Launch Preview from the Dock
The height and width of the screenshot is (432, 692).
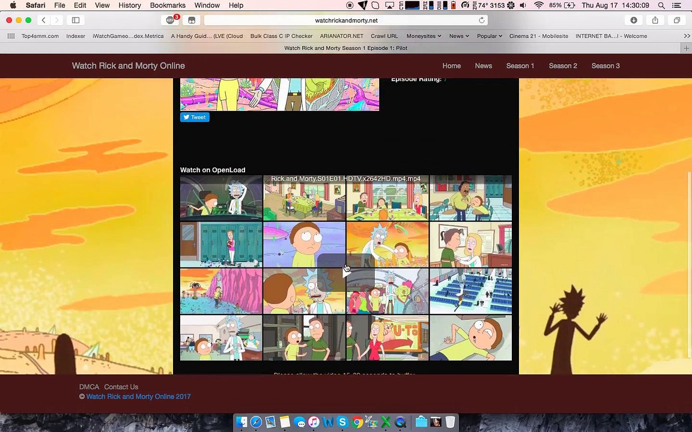click(270, 422)
